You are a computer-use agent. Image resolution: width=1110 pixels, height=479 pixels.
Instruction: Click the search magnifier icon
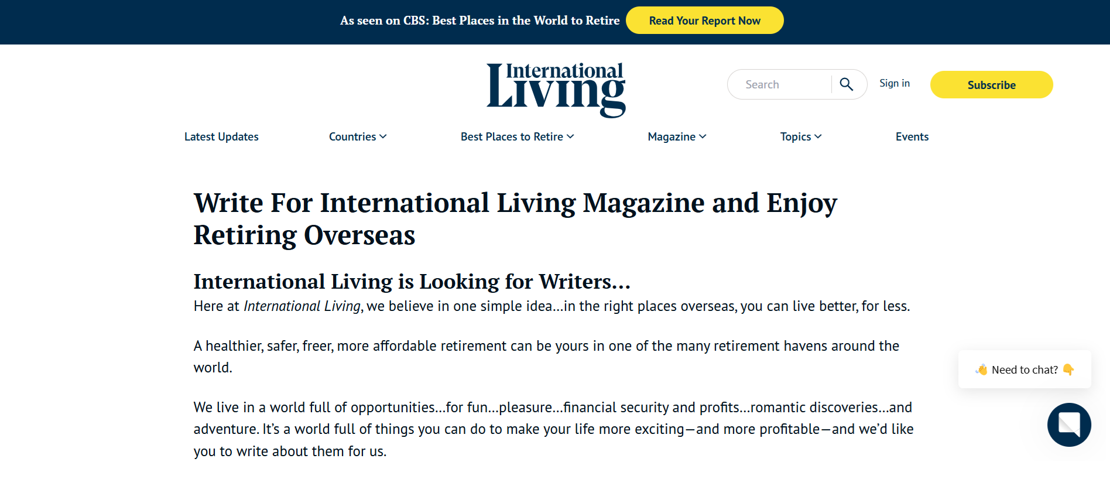[846, 84]
